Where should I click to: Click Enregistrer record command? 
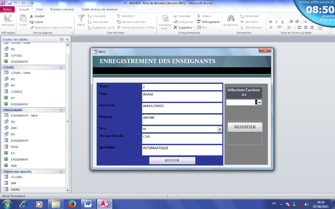coord(183,22)
